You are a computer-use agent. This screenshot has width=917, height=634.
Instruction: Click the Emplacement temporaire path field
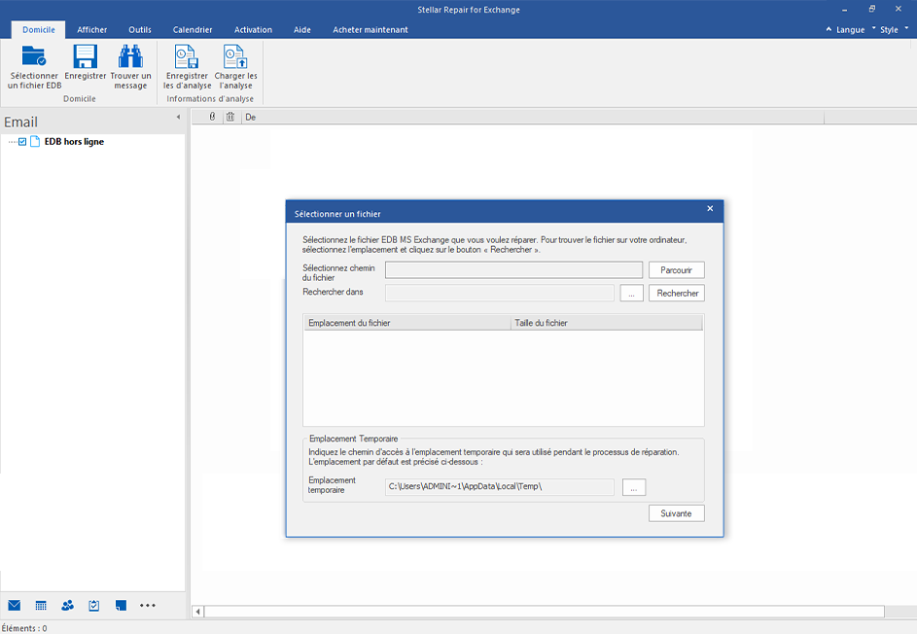tap(500, 486)
